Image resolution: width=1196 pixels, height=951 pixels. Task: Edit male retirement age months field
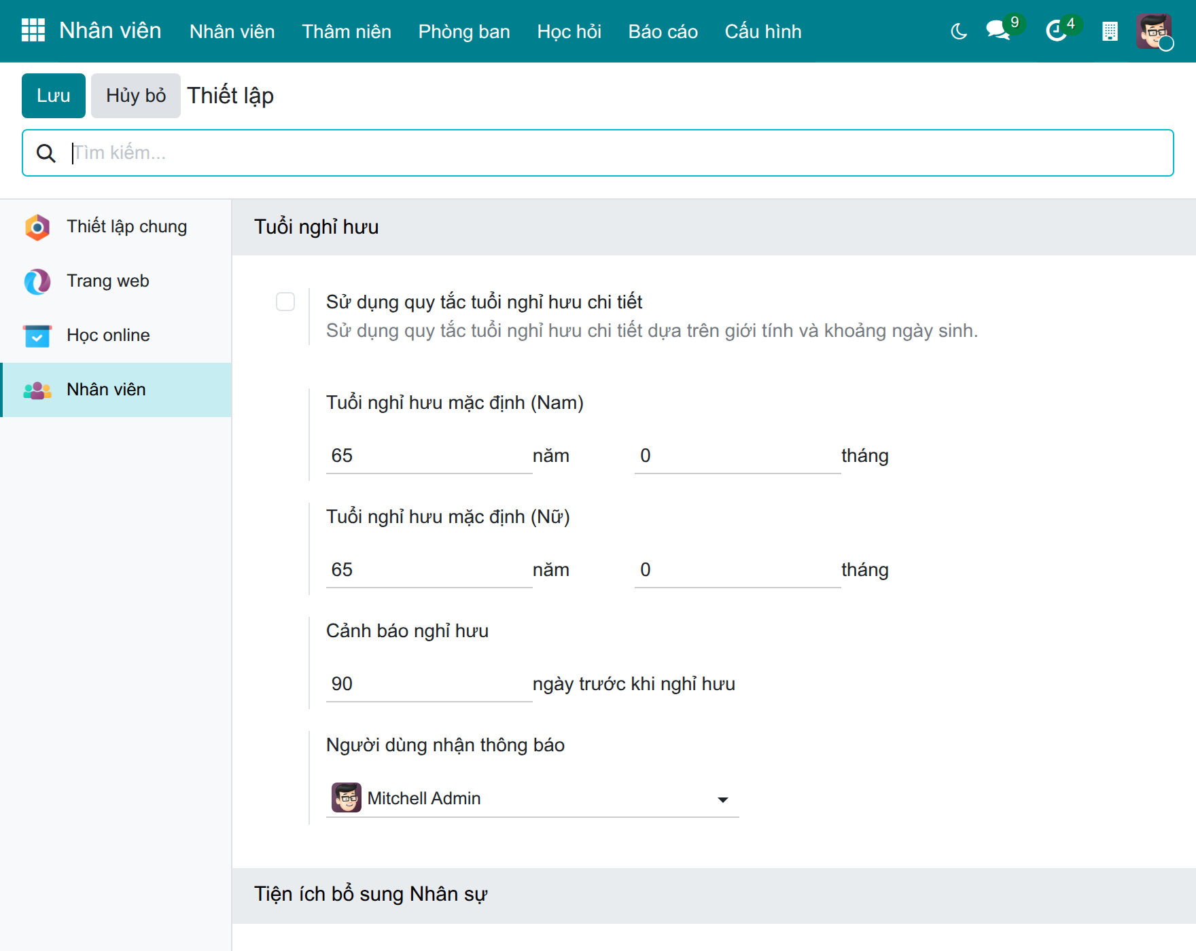tap(738, 456)
